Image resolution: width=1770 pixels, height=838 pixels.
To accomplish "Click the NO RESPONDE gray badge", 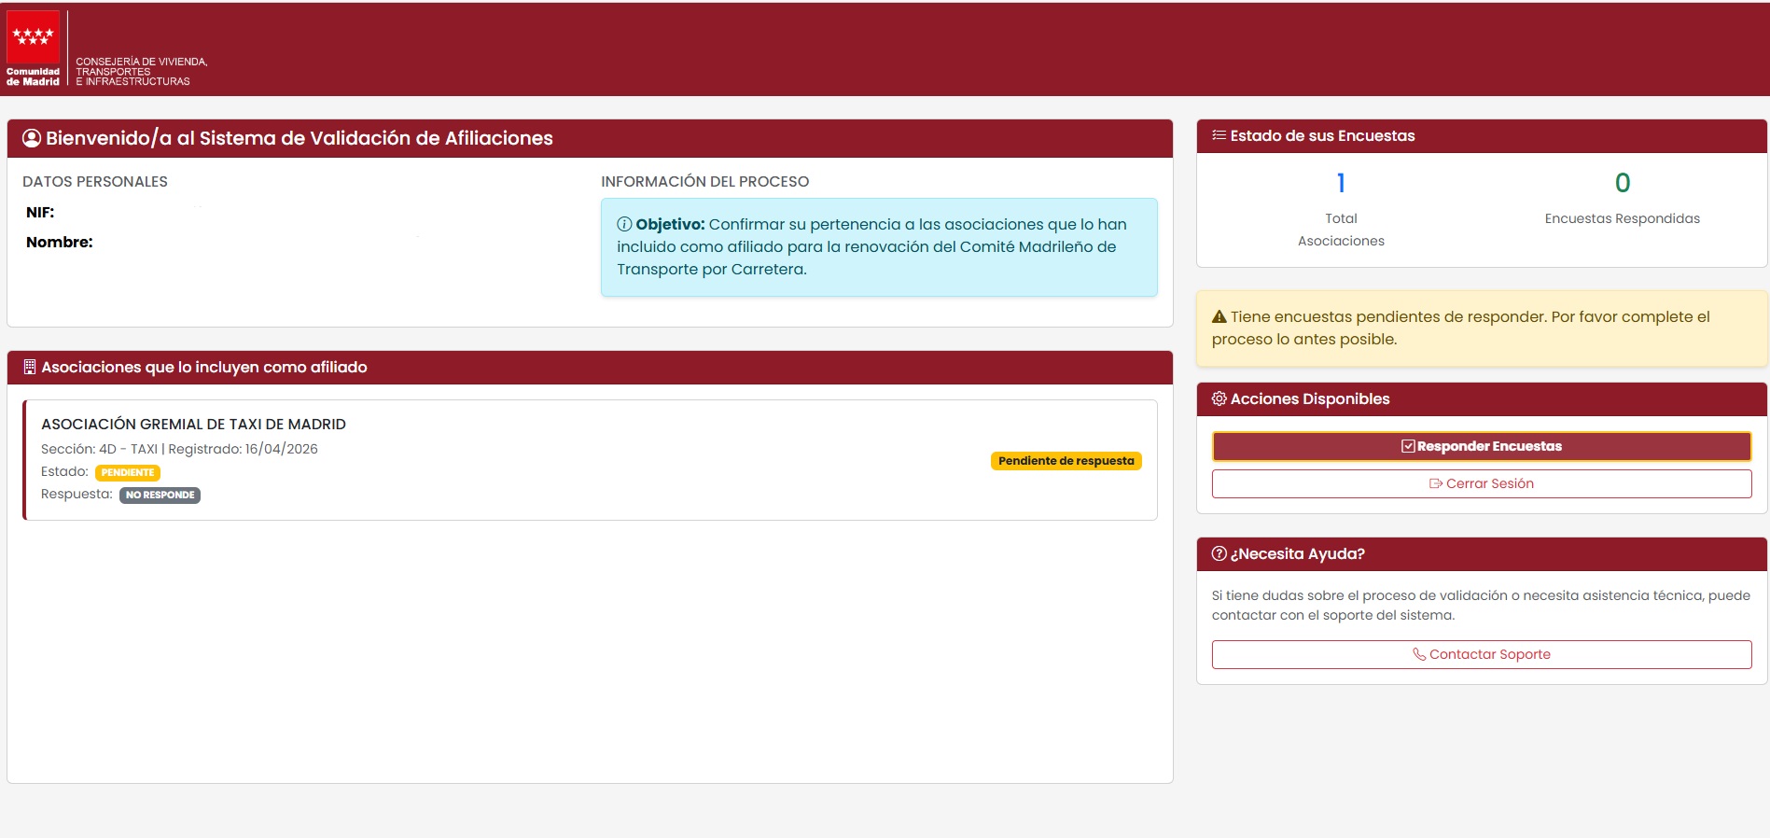I will click(160, 496).
